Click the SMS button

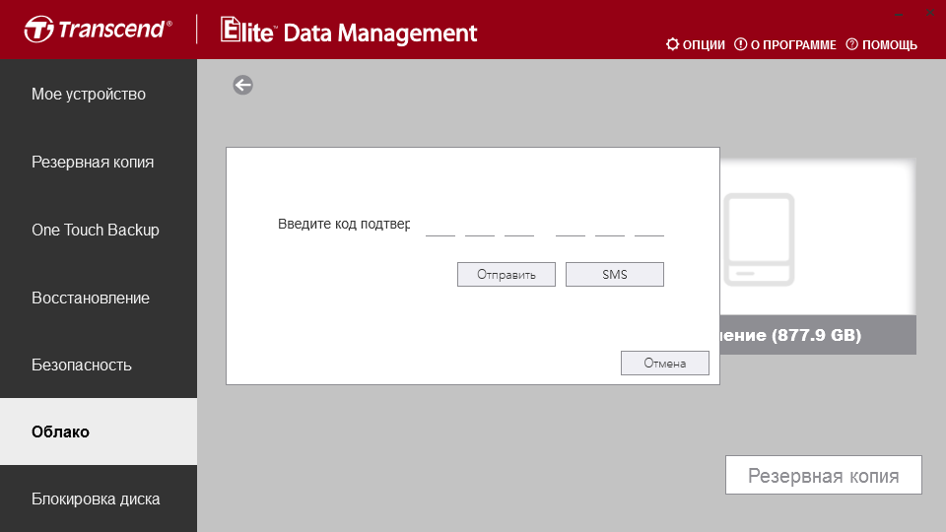(x=615, y=275)
